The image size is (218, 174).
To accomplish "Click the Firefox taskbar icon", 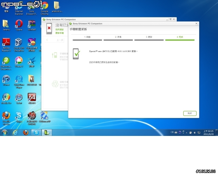I will click(26, 133).
